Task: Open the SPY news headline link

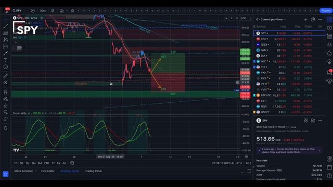Action: 289,151
